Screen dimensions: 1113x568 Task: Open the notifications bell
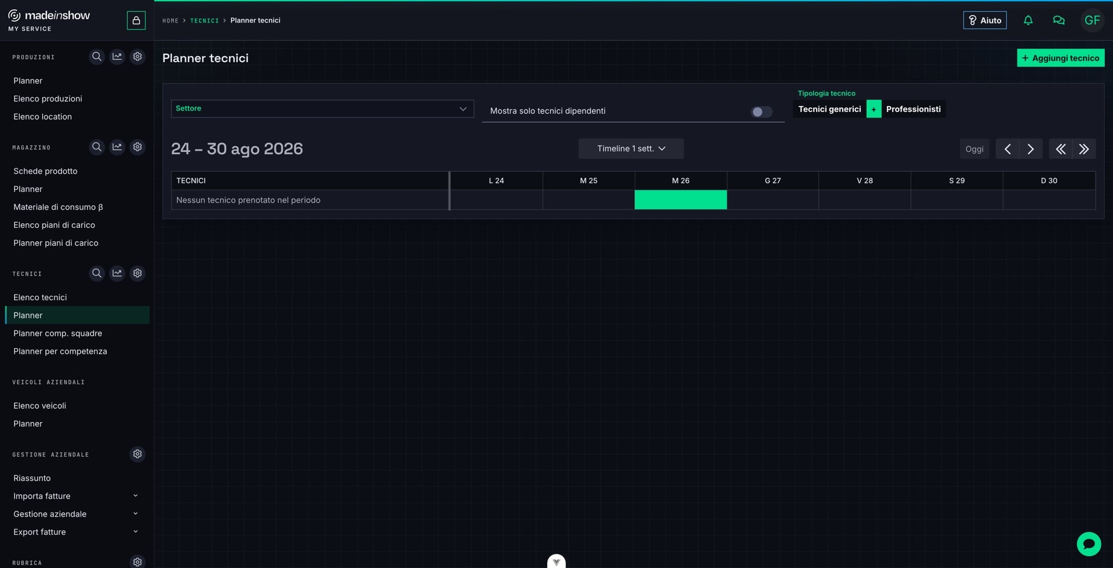[x=1028, y=20]
